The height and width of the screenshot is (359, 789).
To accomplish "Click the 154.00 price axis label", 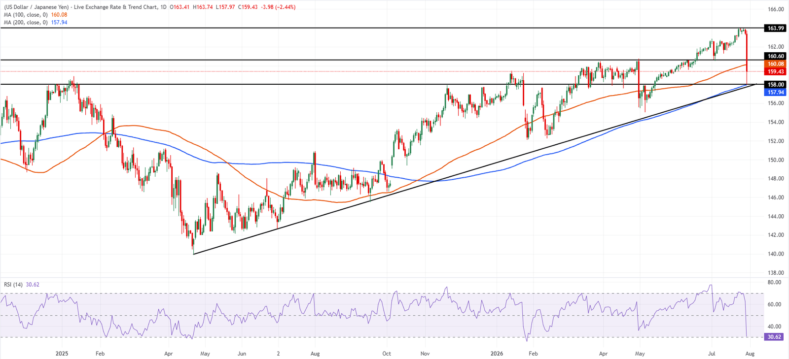I will coord(776,122).
